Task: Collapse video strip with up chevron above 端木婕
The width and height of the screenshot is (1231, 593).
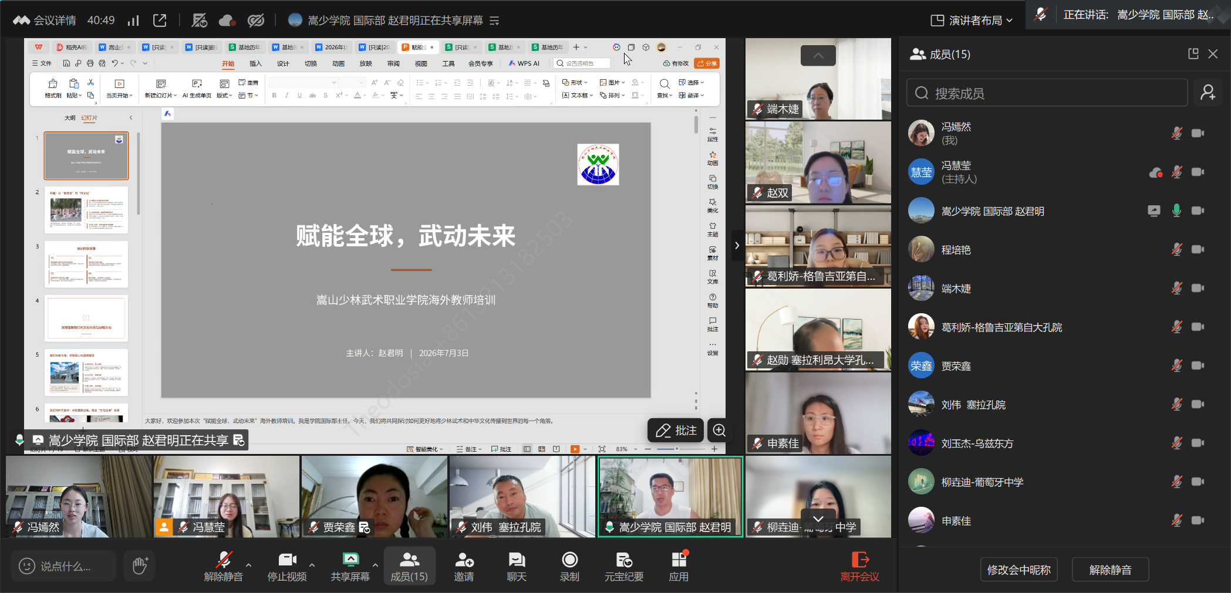Action: (818, 56)
